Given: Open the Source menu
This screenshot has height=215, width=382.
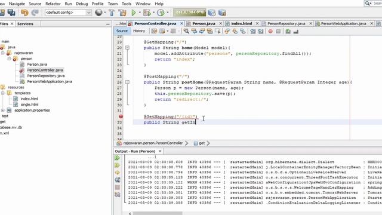Looking at the screenshot, I should tap(35, 4).
